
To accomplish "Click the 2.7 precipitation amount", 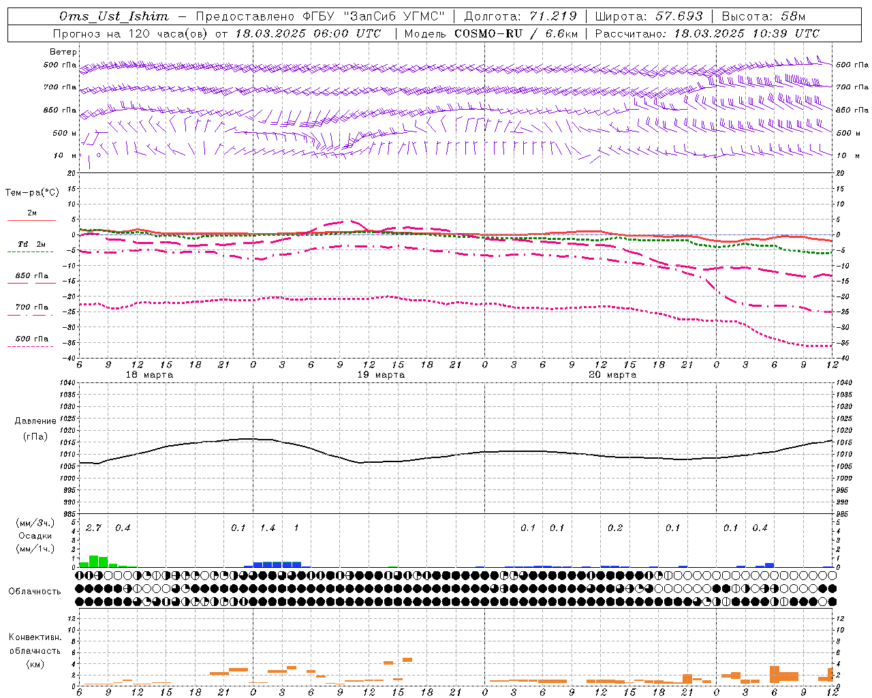I will pyautogui.click(x=93, y=528).
